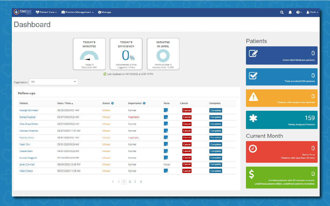Open the Chris user menu
Viewport: 330px width, 206px height.
[312, 12]
